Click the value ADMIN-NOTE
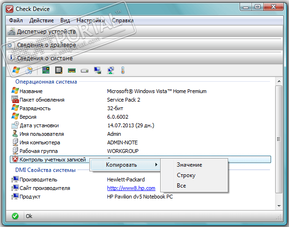The width and height of the screenshot is (289, 227). click(122, 142)
